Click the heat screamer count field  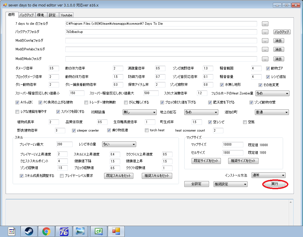218,130
